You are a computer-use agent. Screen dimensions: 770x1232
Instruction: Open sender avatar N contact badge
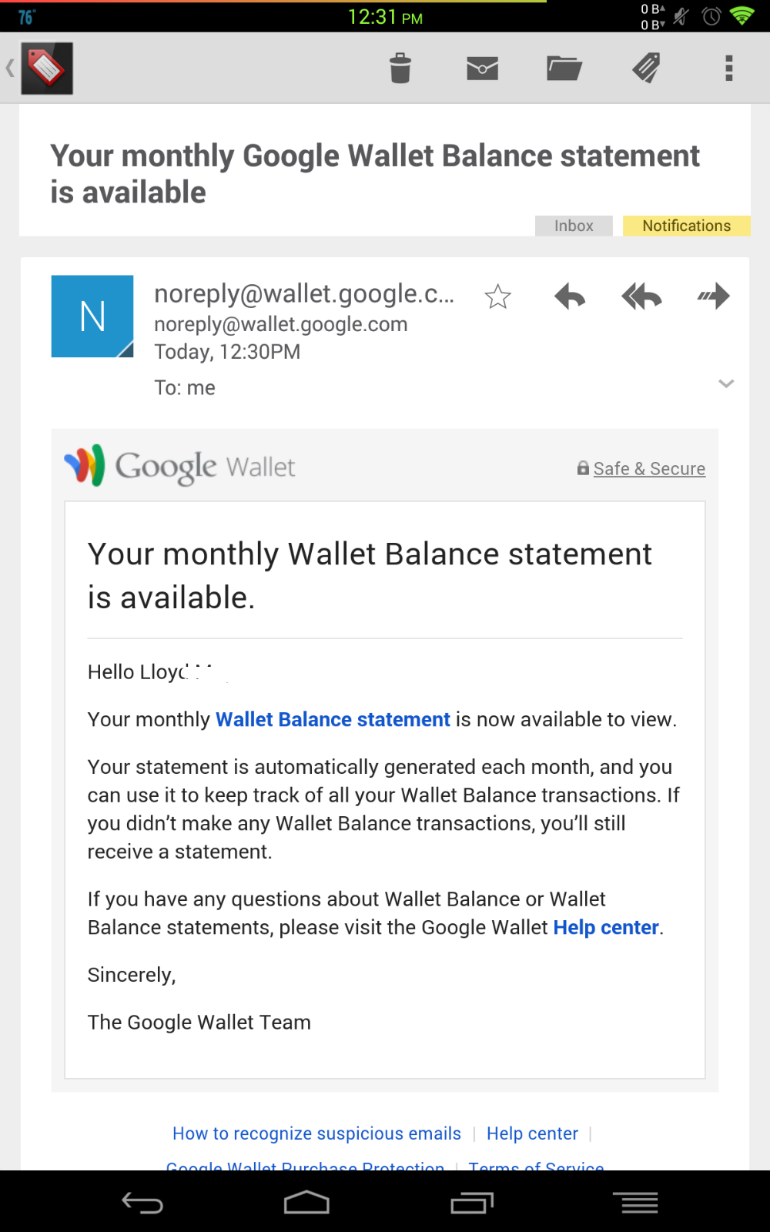click(92, 316)
